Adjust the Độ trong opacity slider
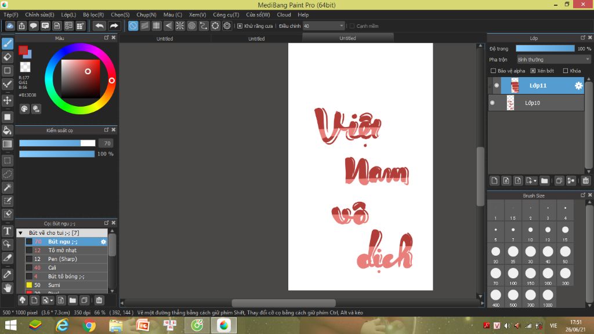Screen dimensions: 594x334 [x=545, y=49]
